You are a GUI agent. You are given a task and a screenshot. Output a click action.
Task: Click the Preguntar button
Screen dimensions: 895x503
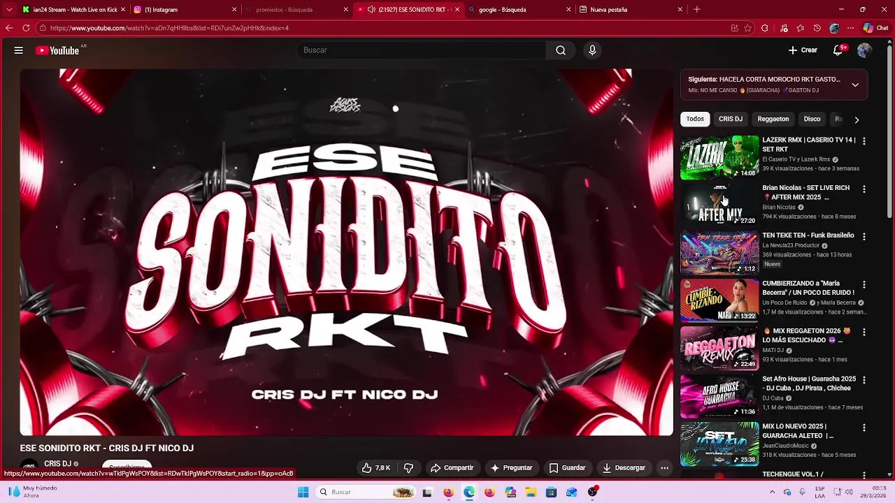(x=511, y=468)
